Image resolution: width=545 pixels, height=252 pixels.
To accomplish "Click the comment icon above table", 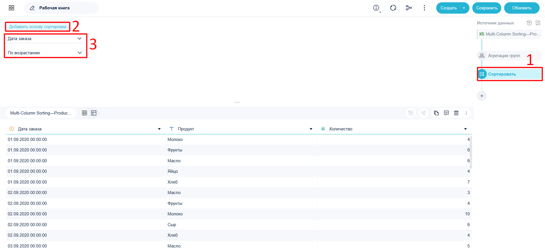I will pos(446,113).
